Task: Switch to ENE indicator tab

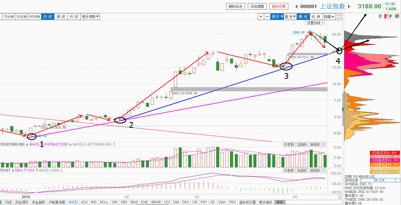Action: pyautogui.click(x=145, y=202)
